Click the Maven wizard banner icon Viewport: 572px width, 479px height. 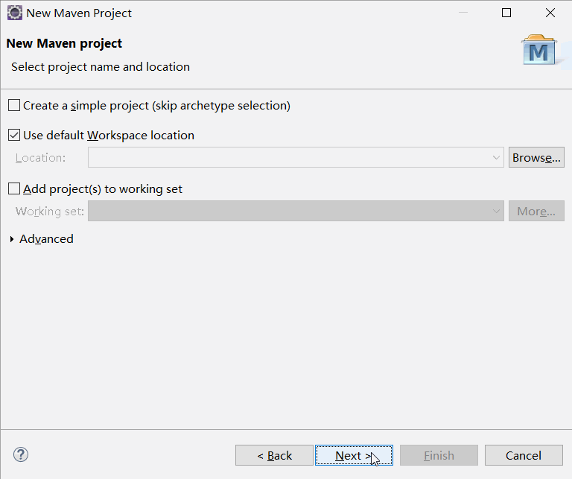click(538, 51)
